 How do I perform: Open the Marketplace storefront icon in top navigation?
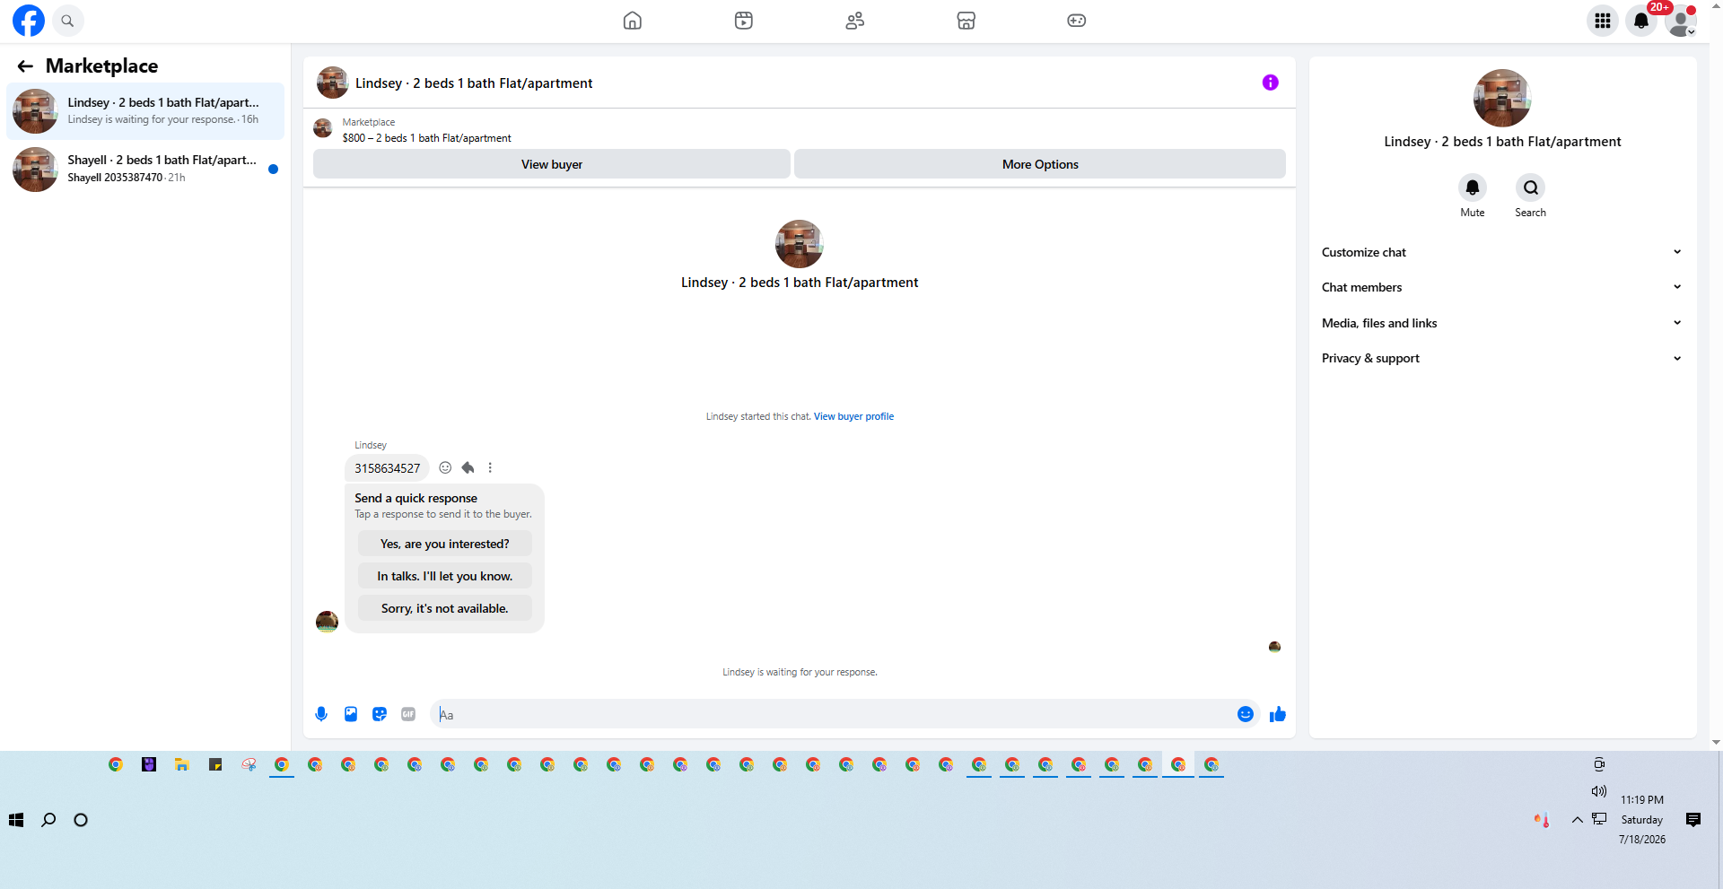click(966, 21)
